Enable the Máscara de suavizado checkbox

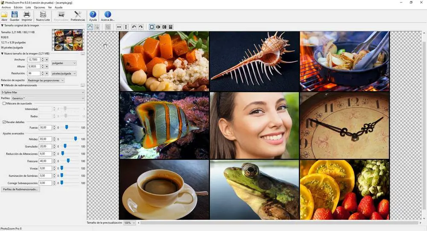tap(4, 104)
